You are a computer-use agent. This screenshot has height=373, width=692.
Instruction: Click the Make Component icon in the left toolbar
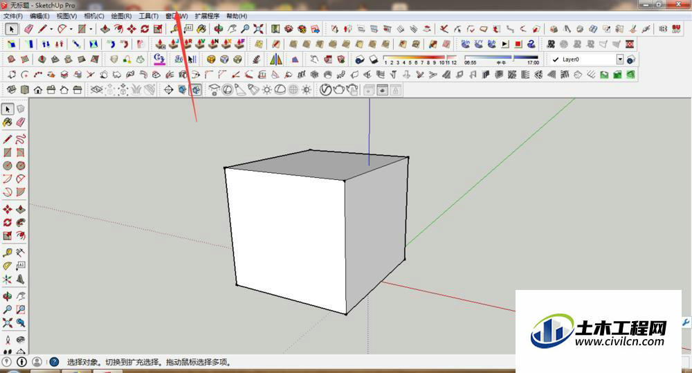21,109
